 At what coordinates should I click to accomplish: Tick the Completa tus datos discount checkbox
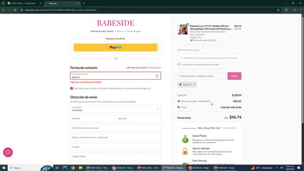point(180,58)
